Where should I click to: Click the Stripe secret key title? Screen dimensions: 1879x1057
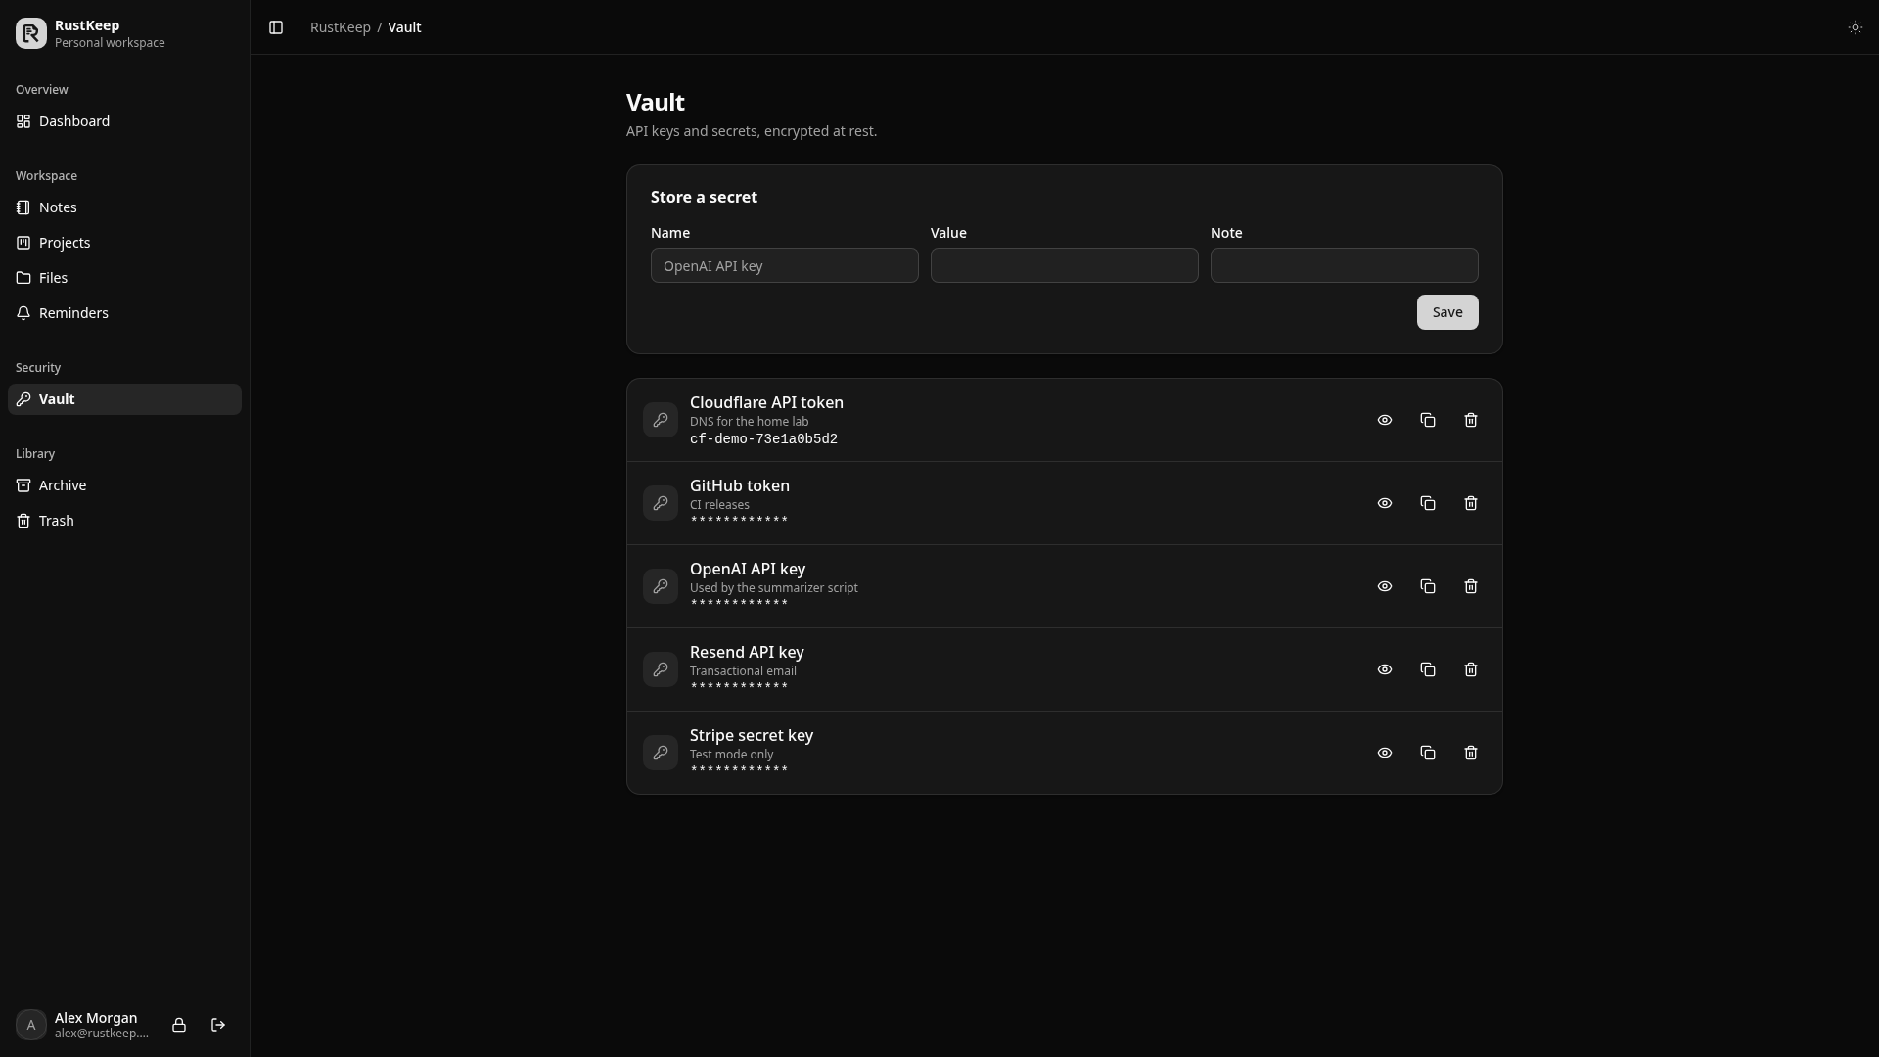752,735
